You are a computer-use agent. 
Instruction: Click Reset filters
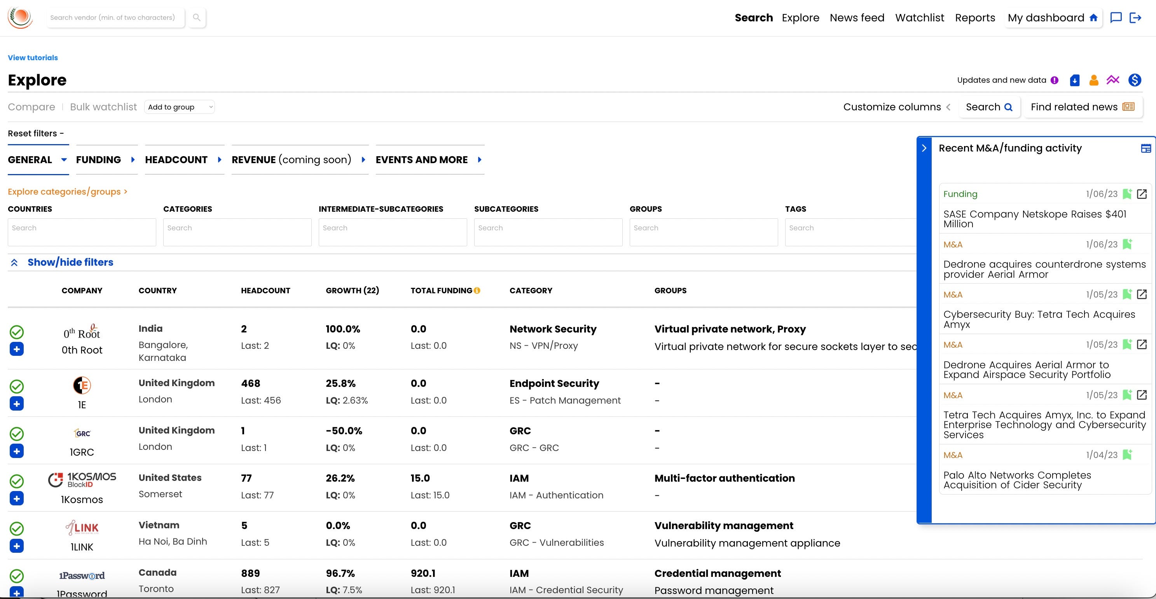point(35,133)
